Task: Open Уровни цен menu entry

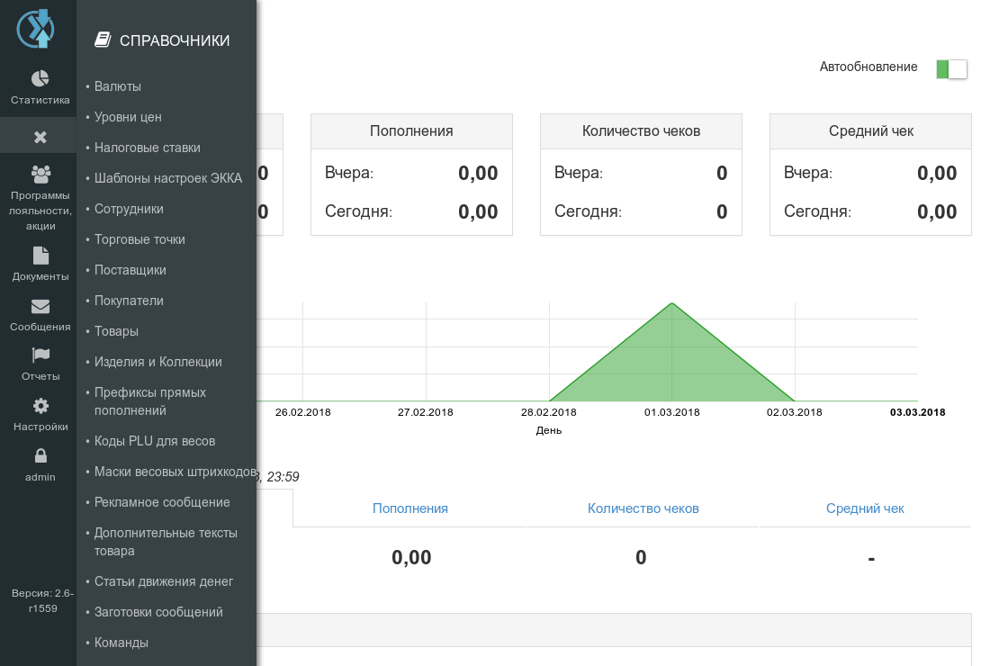Action: click(x=128, y=117)
